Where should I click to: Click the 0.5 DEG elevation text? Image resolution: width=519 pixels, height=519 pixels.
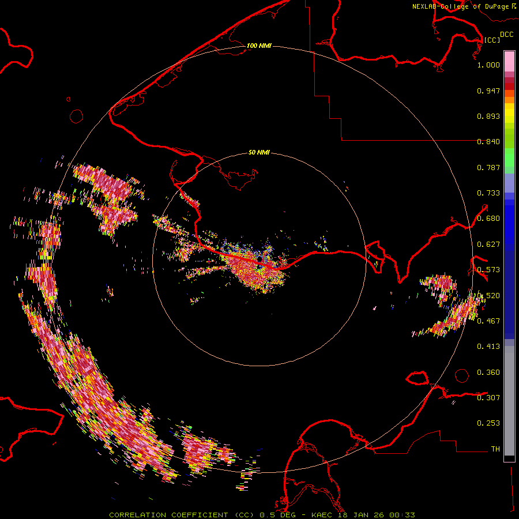coord(277,515)
